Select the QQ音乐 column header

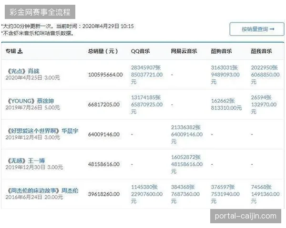click(140, 51)
